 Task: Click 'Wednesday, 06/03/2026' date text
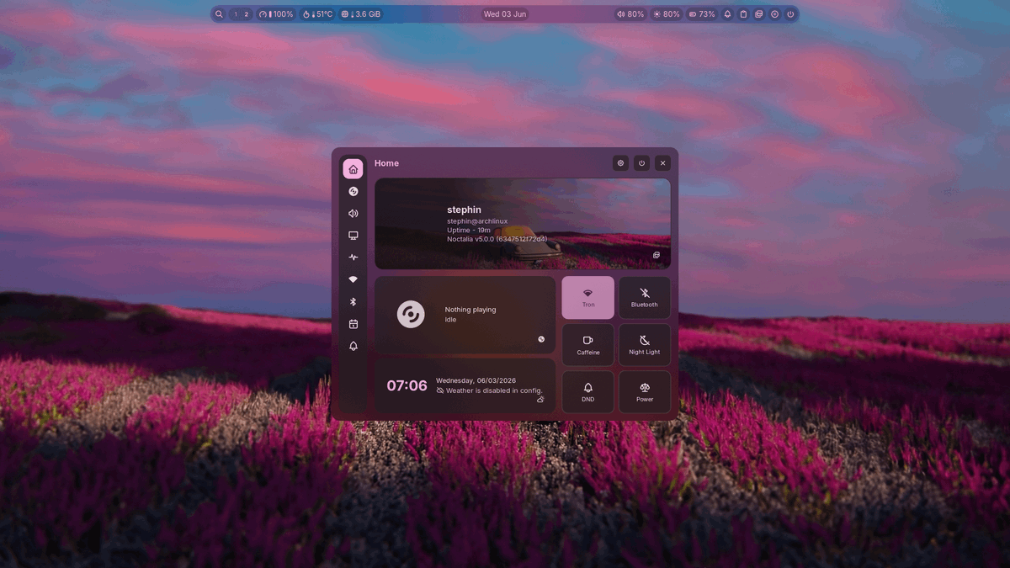[x=476, y=380]
